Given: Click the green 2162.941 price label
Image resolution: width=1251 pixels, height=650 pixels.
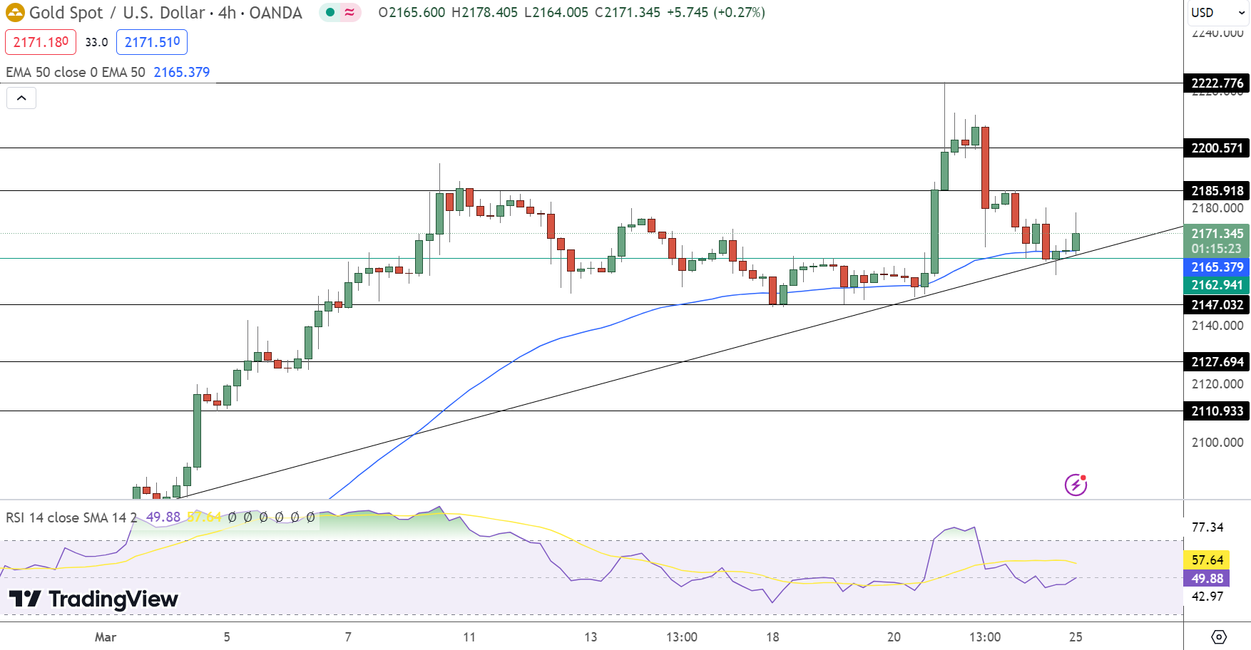Looking at the screenshot, I should (x=1217, y=284).
